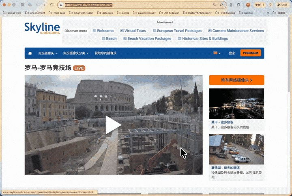Show hidden bookmarks with the double chevron

pyautogui.click(x=268, y=13)
